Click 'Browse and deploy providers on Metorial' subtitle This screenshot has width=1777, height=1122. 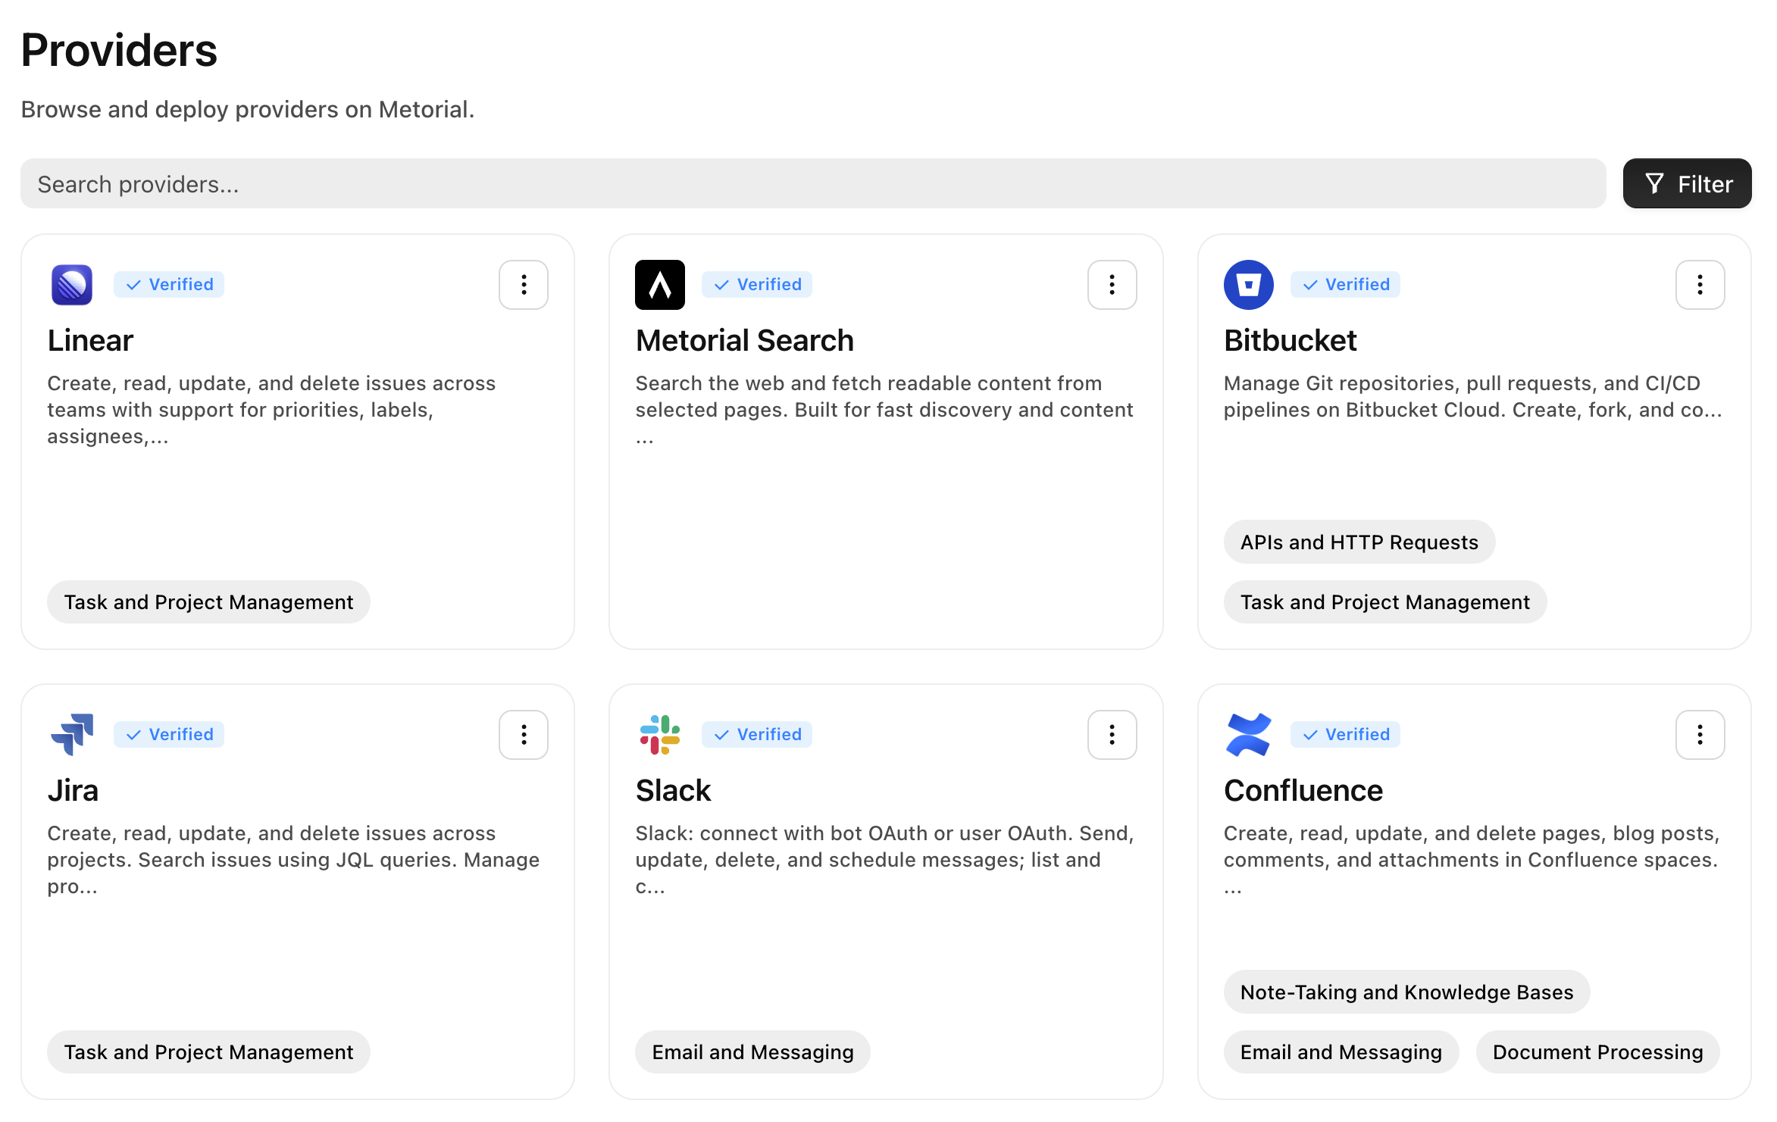pyautogui.click(x=247, y=110)
